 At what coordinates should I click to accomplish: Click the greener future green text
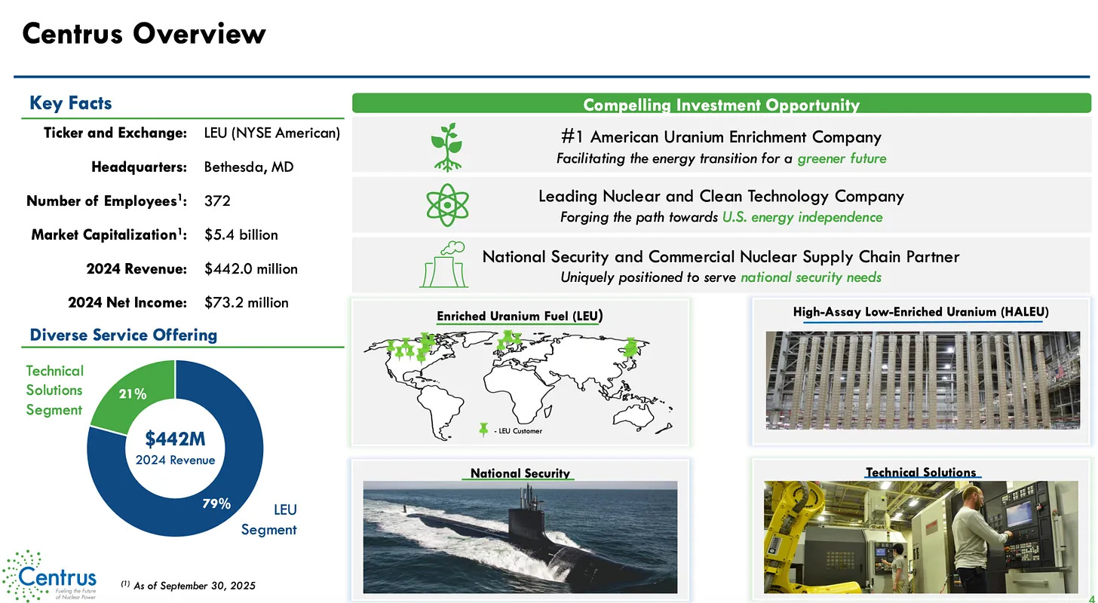pos(842,158)
